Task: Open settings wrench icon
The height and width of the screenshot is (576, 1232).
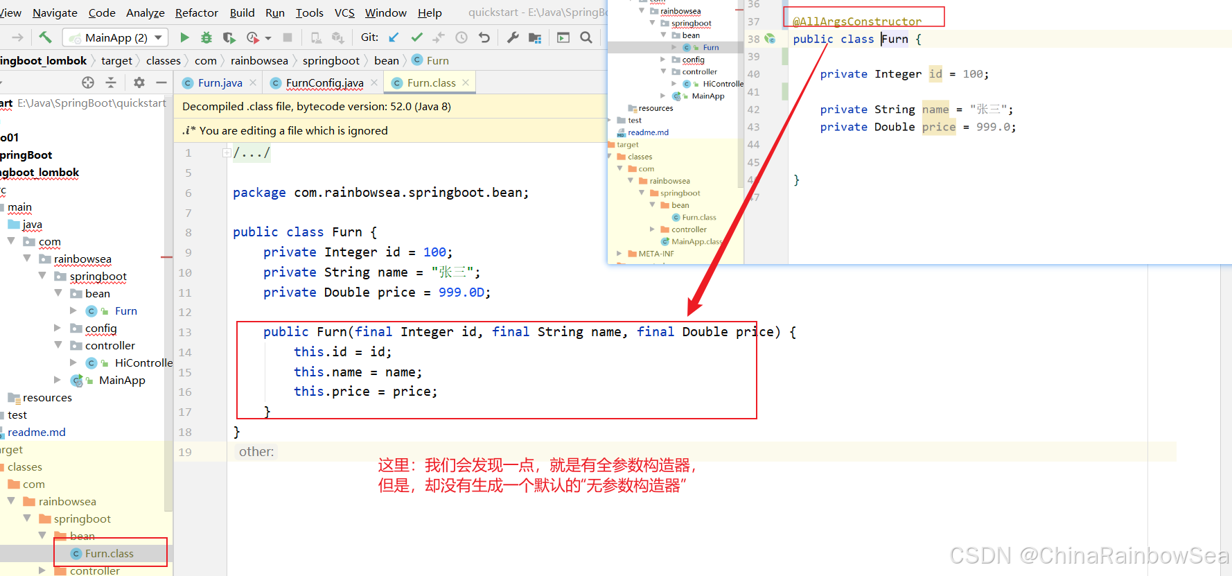Action: tap(513, 37)
